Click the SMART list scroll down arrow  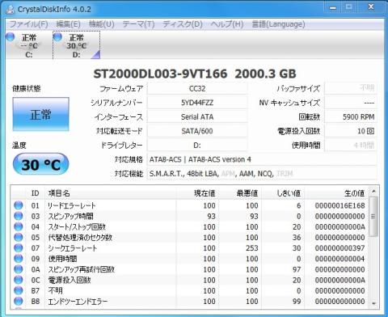tap(373, 303)
